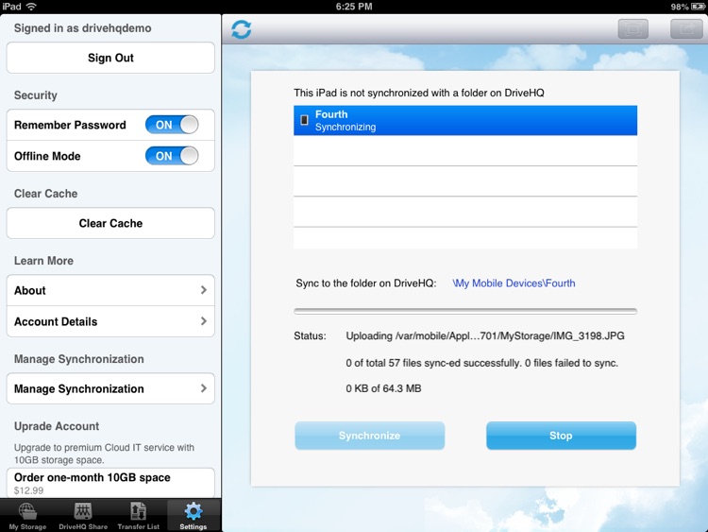Order one-month 10GB space
Screen dimensions: 708x532
tap(110, 483)
